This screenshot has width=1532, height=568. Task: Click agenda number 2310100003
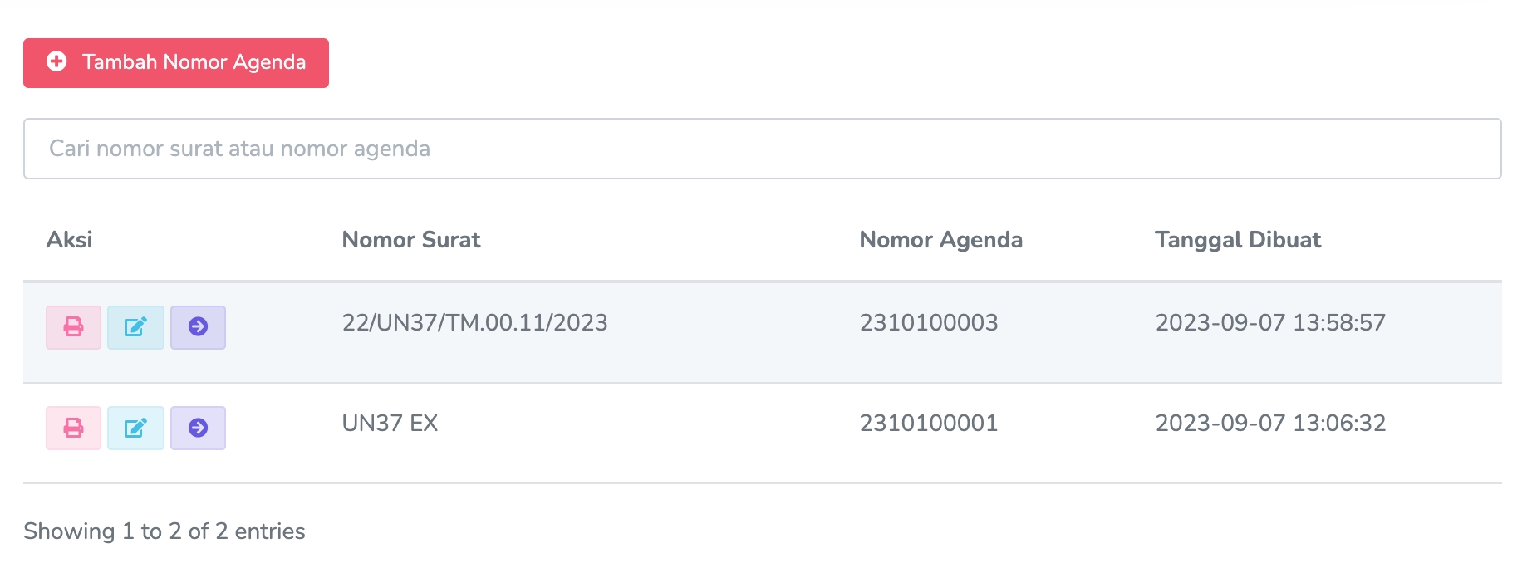point(928,322)
